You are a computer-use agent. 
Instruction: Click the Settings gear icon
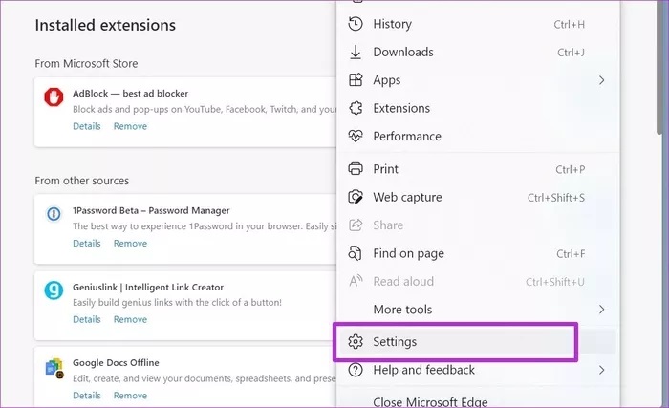coord(356,342)
